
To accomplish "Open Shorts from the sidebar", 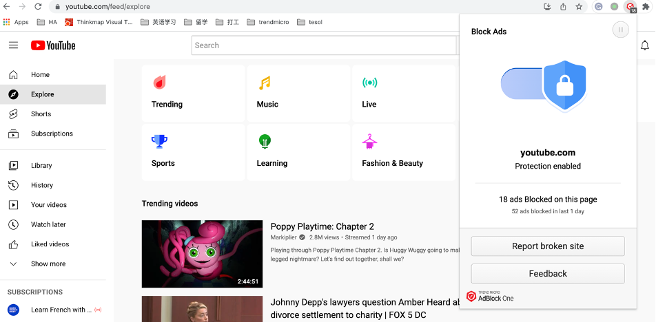I will [41, 114].
